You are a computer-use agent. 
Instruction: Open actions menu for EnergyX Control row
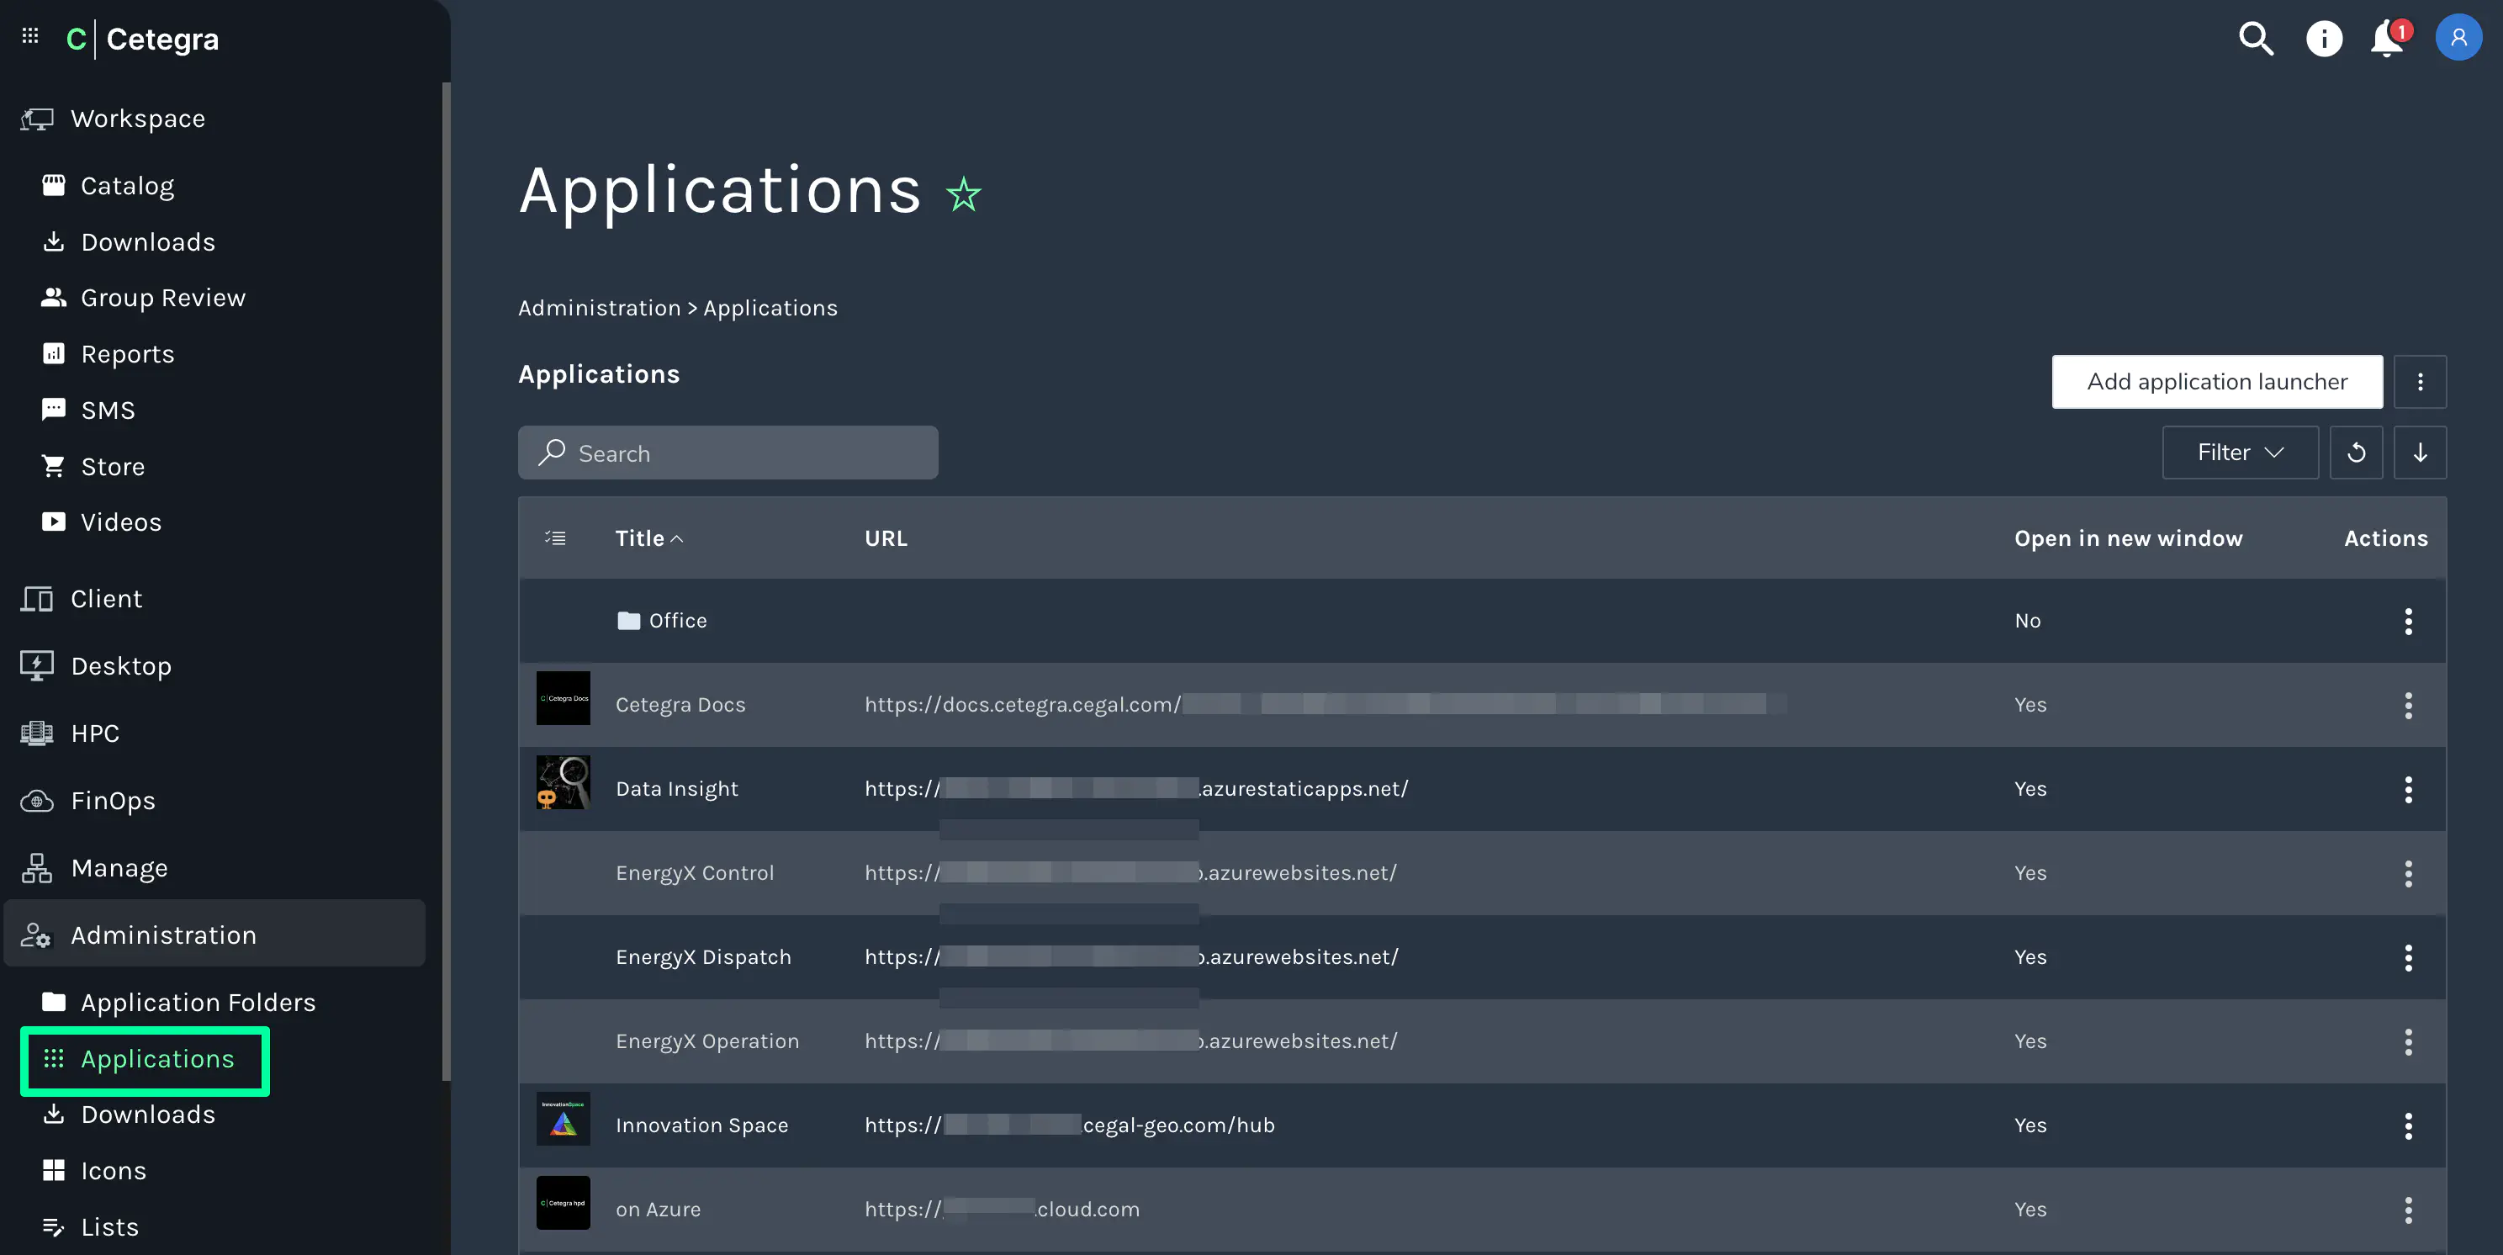(2408, 873)
